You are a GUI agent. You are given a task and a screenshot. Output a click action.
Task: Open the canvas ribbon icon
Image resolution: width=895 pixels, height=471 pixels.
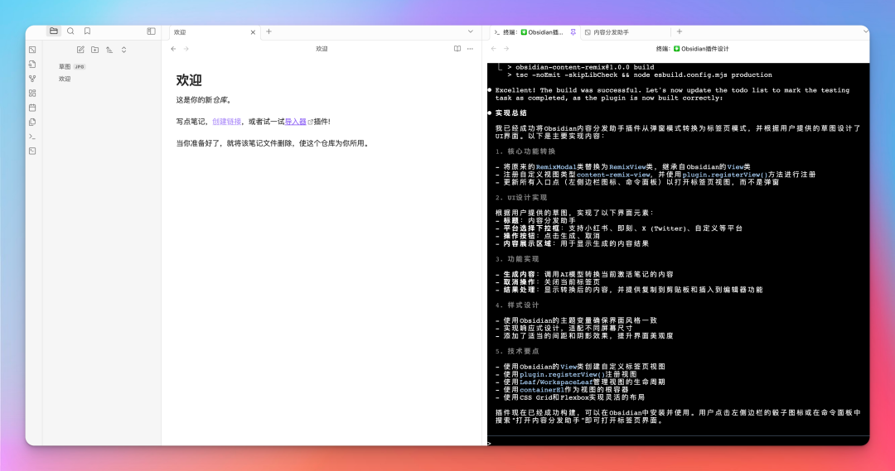tap(32, 94)
